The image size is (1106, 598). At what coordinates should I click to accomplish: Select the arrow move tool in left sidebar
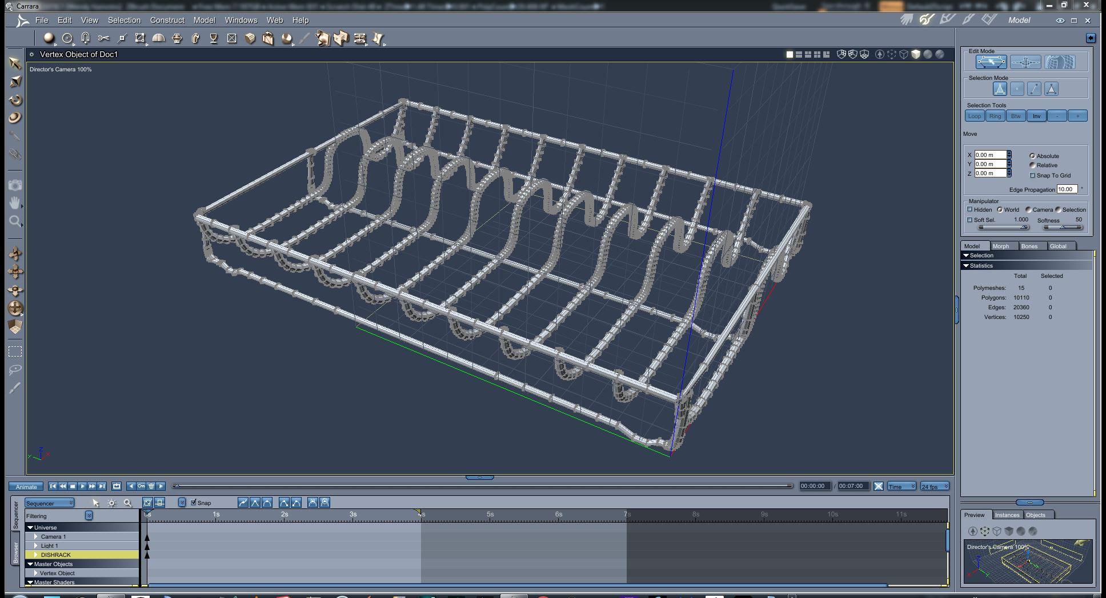tap(15, 63)
